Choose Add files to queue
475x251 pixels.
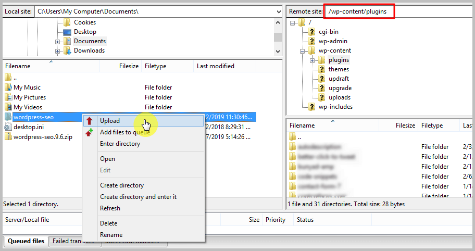[x=144, y=132]
